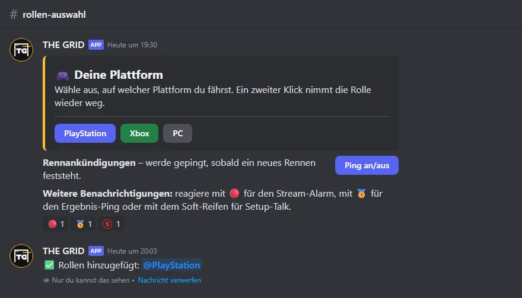The image size is (522, 298).
Task: Click the Deine Plattform embed title
Action: click(x=119, y=75)
